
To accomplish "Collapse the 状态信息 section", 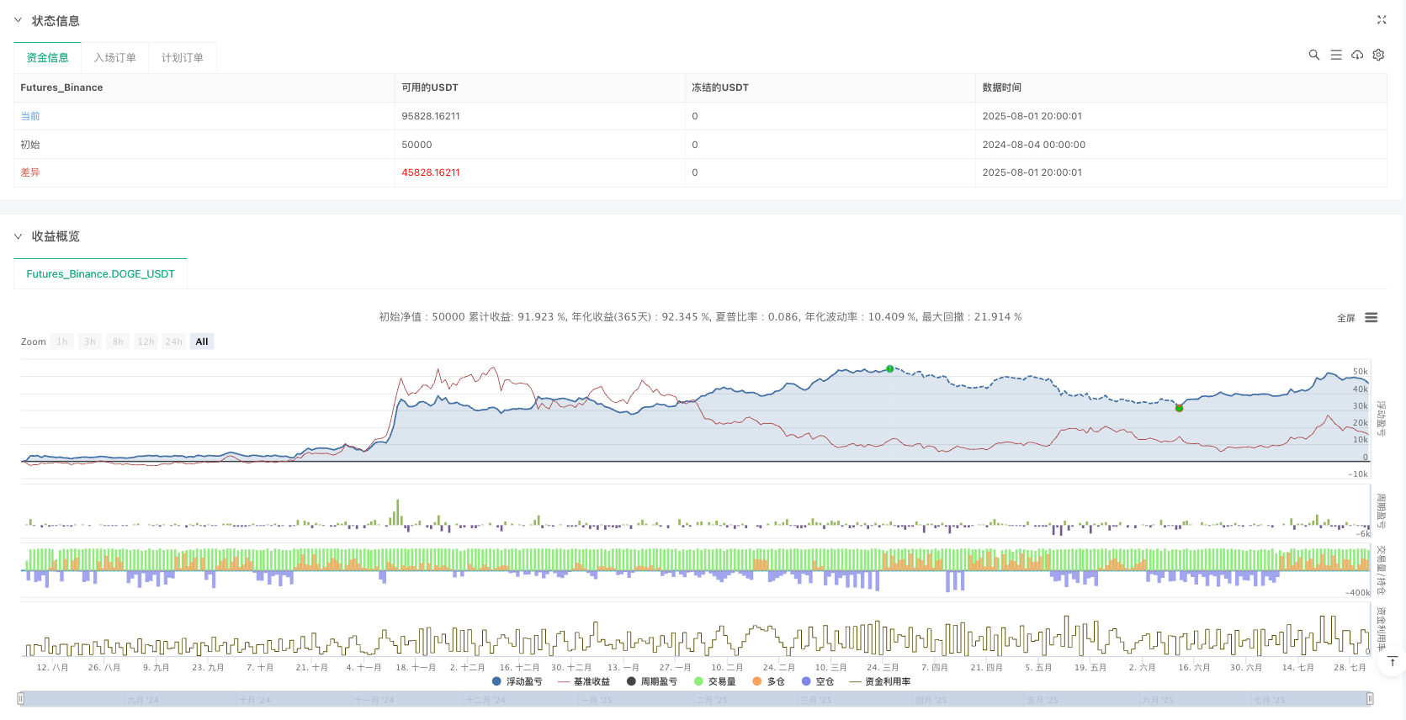I will pos(18,20).
